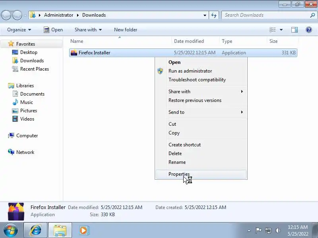Click Windows Explorer taskbar icon

[60, 230]
